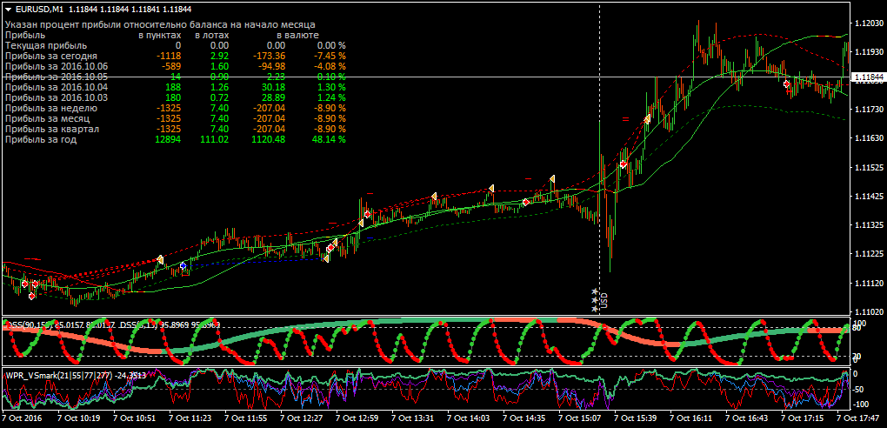Click the 1.11020 price axis label
This screenshot has height=428, width=887.
(867, 312)
